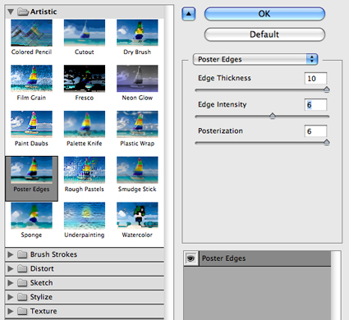Collapse the filter gallery with triangle button

pyautogui.click(x=189, y=14)
